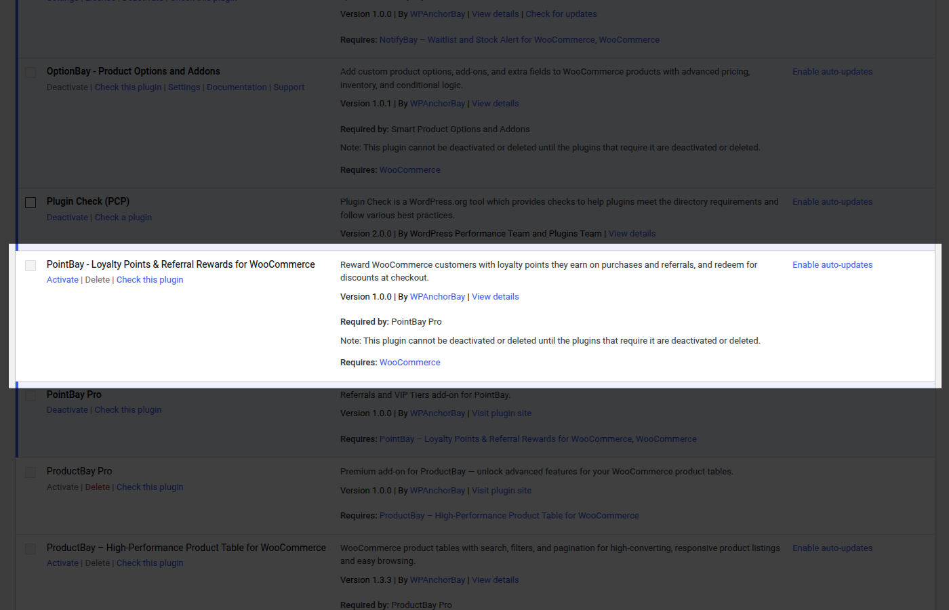The width and height of the screenshot is (949, 610).
Task: Open WooCommerce link required by PointBay Loyalty
Action: tap(410, 363)
